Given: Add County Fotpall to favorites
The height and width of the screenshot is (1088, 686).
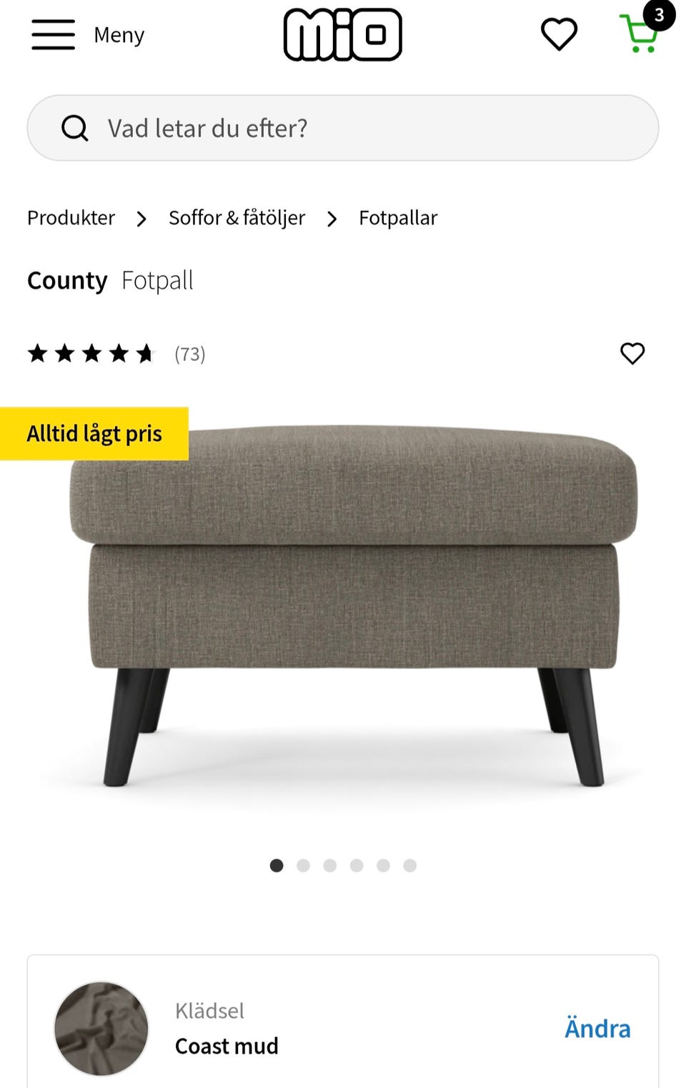Looking at the screenshot, I should [x=632, y=353].
